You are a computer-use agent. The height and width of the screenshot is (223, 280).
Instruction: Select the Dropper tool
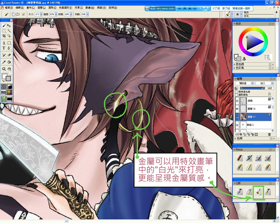click(4, 62)
